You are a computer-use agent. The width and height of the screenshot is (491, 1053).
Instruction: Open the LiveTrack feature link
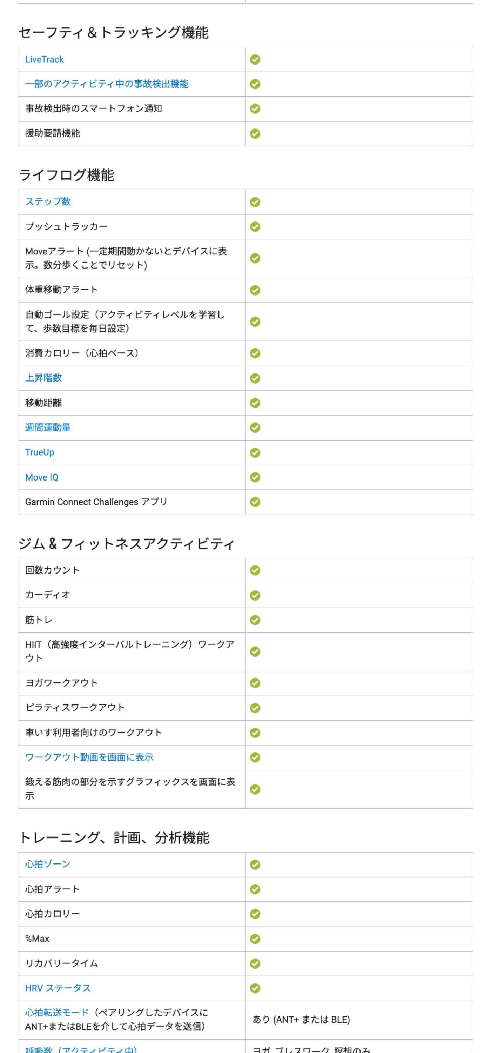click(x=44, y=60)
